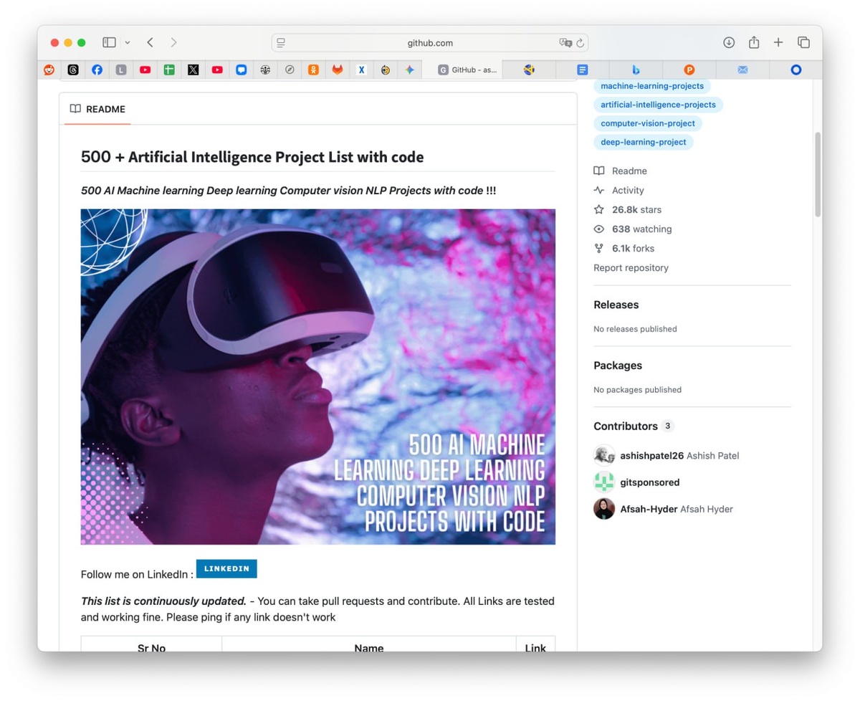Screen dimensions: 860x701
Task: Open the reader view icon in address bar
Action: [281, 43]
